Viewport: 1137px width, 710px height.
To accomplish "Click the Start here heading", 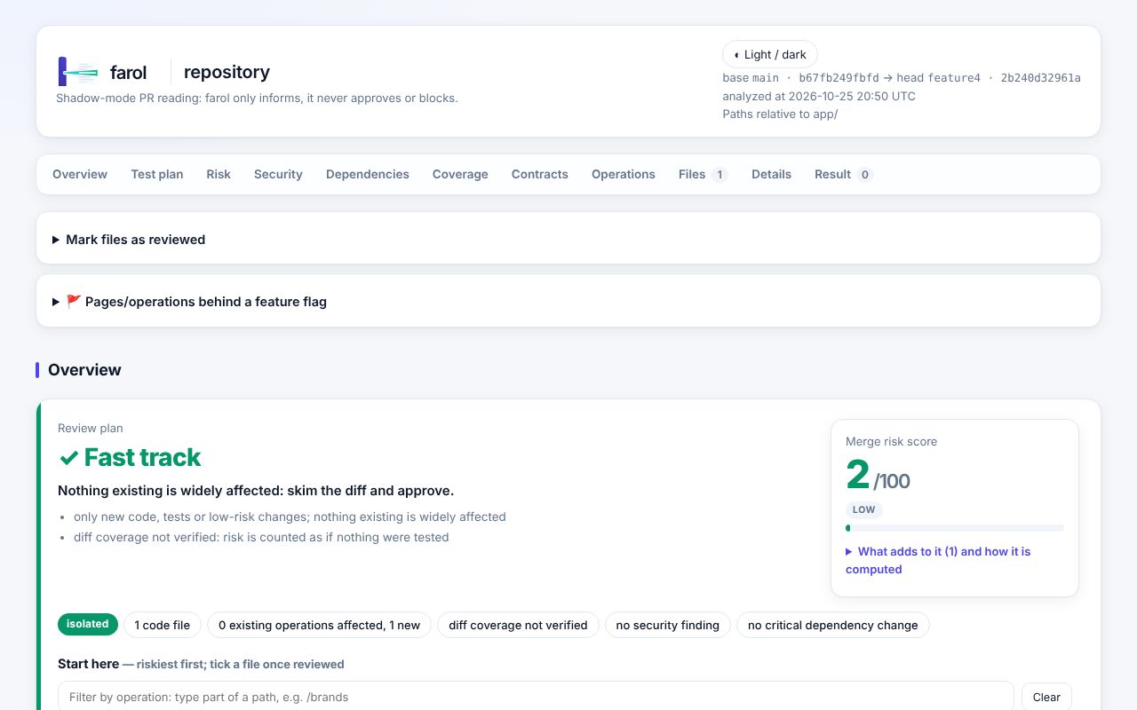I will (x=88, y=664).
